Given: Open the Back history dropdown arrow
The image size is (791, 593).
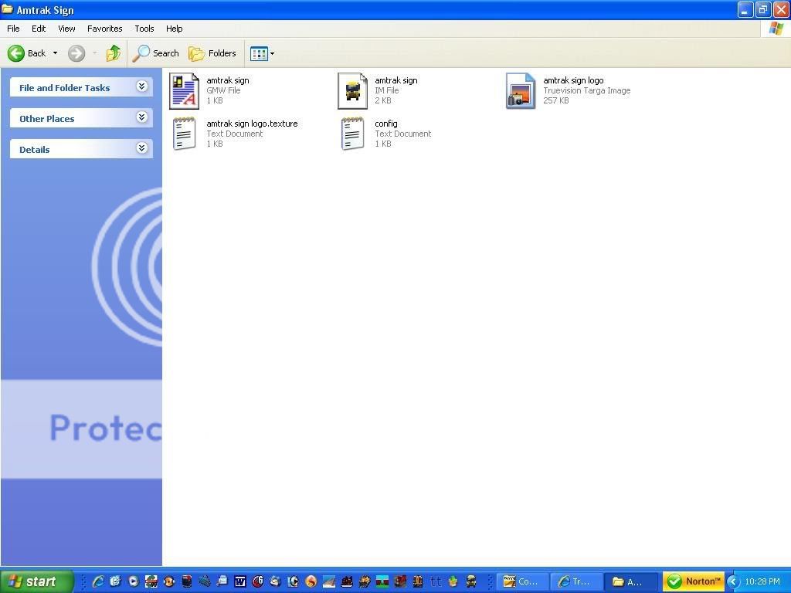Looking at the screenshot, I should pyautogui.click(x=55, y=53).
